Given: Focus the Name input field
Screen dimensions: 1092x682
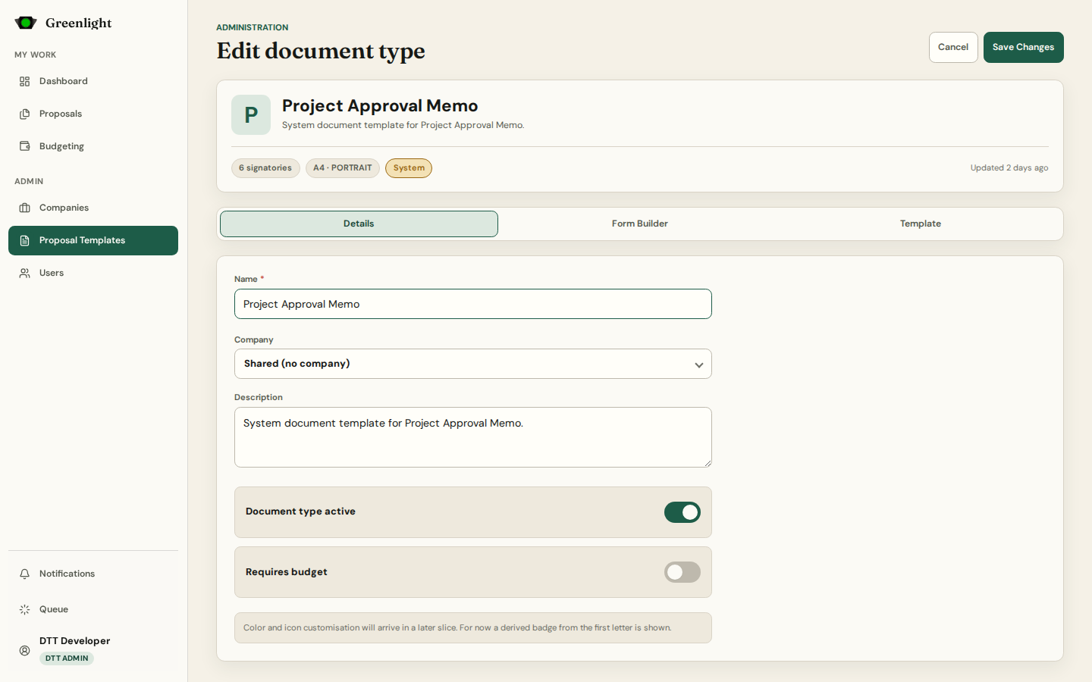Looking at the screenshot, I should (473, 304).
